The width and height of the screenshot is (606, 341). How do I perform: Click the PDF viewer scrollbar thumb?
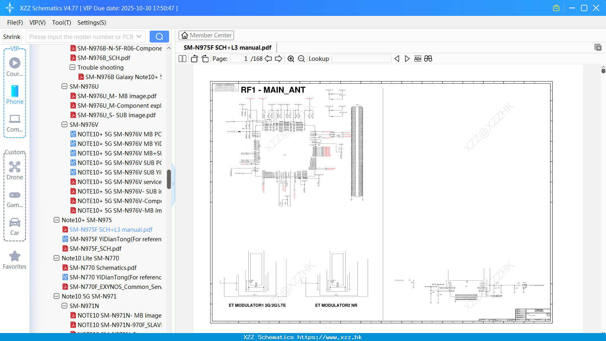[x=603, y=71]
